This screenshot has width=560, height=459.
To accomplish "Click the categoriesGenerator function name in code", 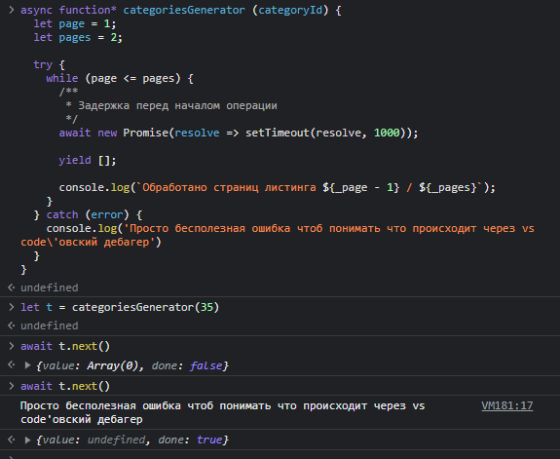I will pos(184,10).
